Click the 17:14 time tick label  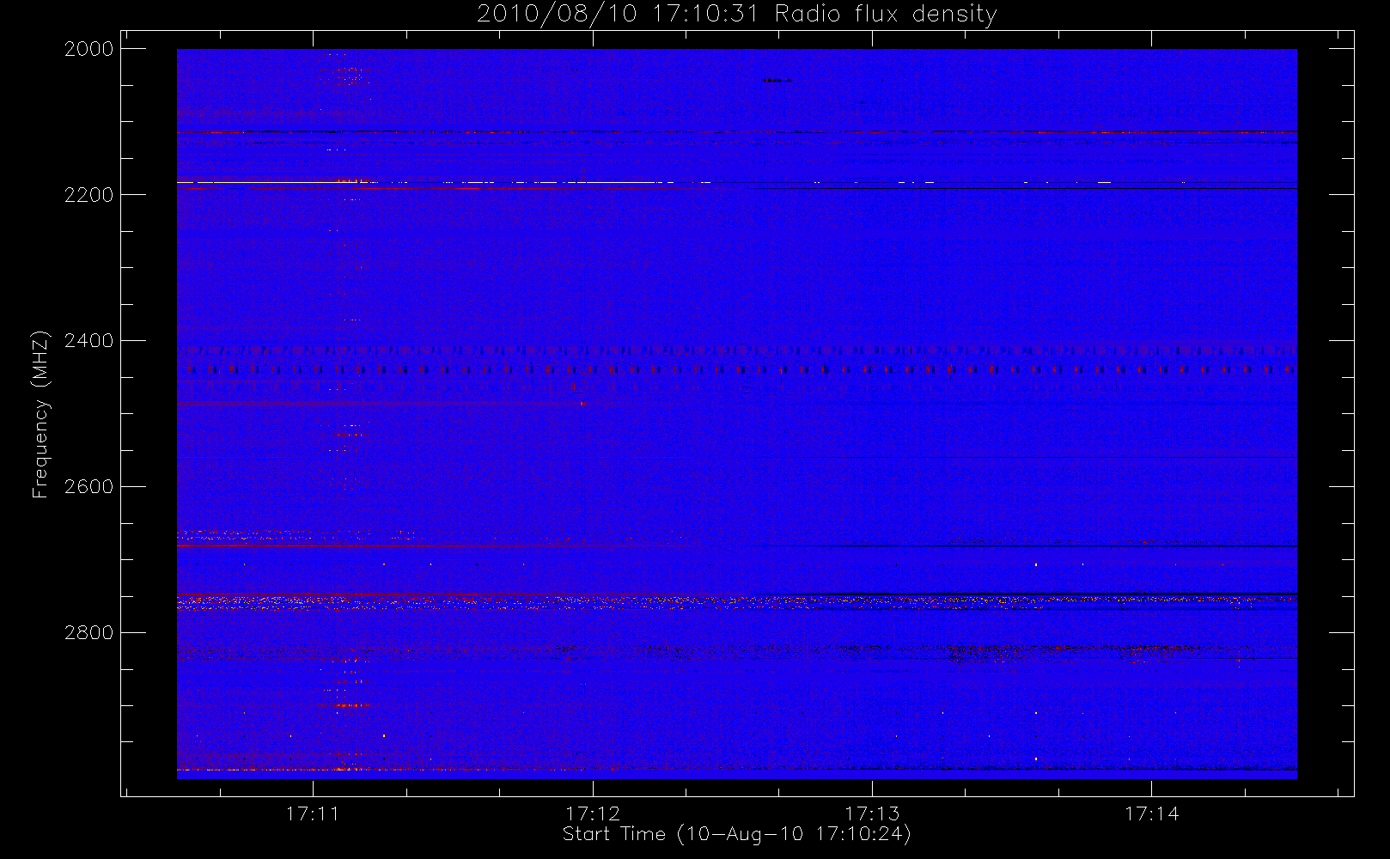[1152, 813]
